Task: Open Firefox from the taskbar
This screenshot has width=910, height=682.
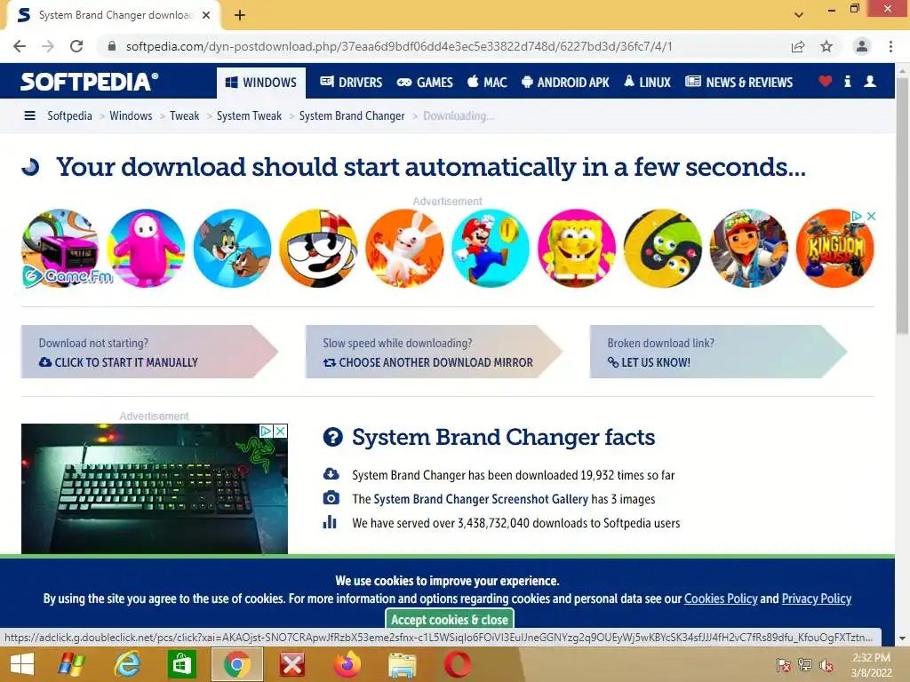Action: (347, 664)
